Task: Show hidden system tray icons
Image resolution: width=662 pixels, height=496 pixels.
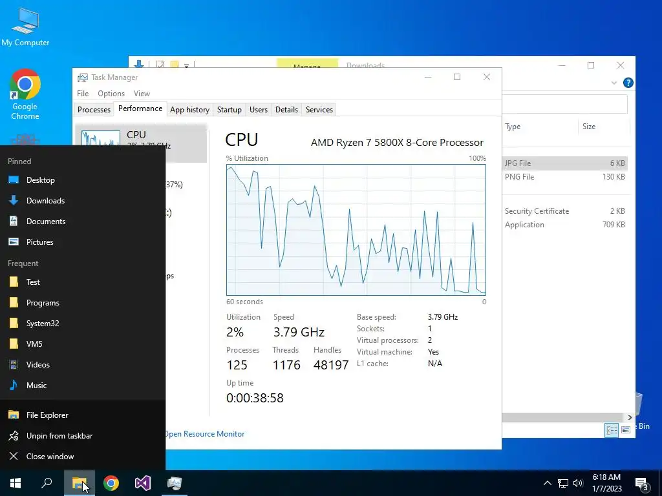Action: click(x=547, y=483)
